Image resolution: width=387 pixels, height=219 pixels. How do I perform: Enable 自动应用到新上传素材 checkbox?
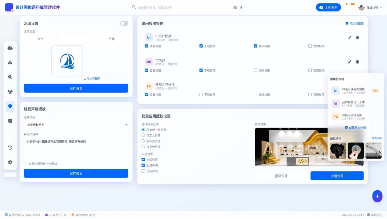coord(26,164)
